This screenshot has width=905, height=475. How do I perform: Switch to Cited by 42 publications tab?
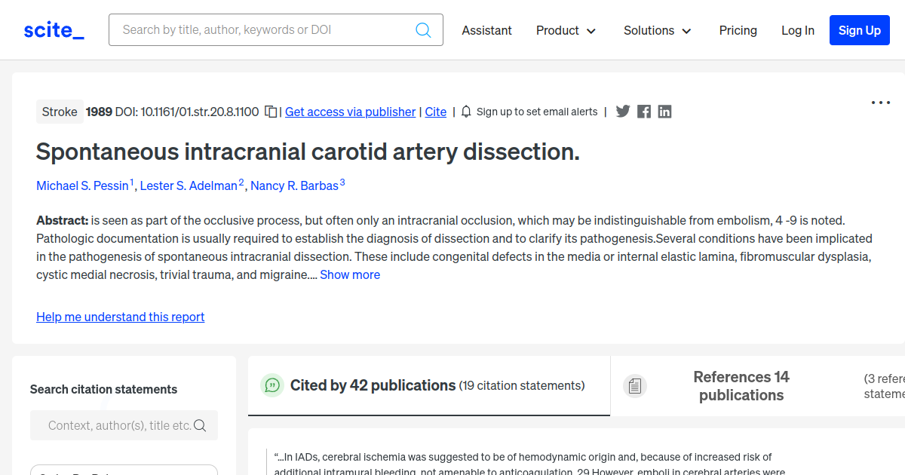click(x=429, y=385)
